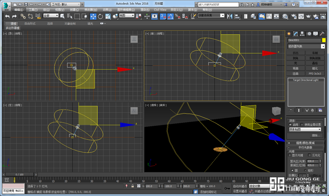
Task: Toggle the shadows 启用 checkbox
Action: click(290, 125)
